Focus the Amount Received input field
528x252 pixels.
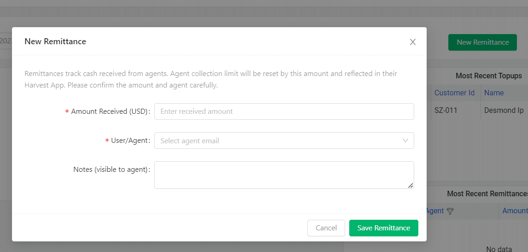pos(284,111)
